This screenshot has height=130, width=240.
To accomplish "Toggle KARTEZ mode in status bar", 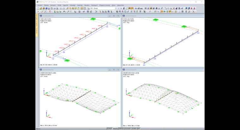I will 121,129.
